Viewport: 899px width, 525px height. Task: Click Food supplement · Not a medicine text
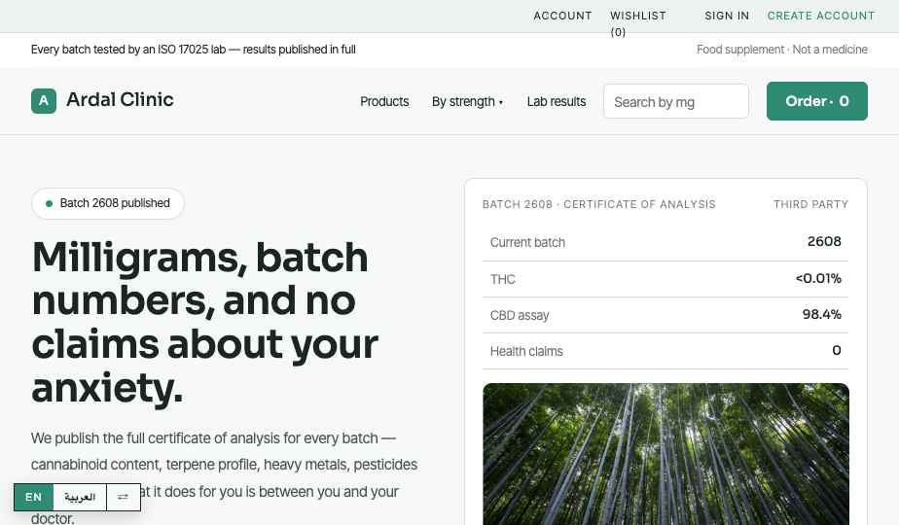point(782,50)
